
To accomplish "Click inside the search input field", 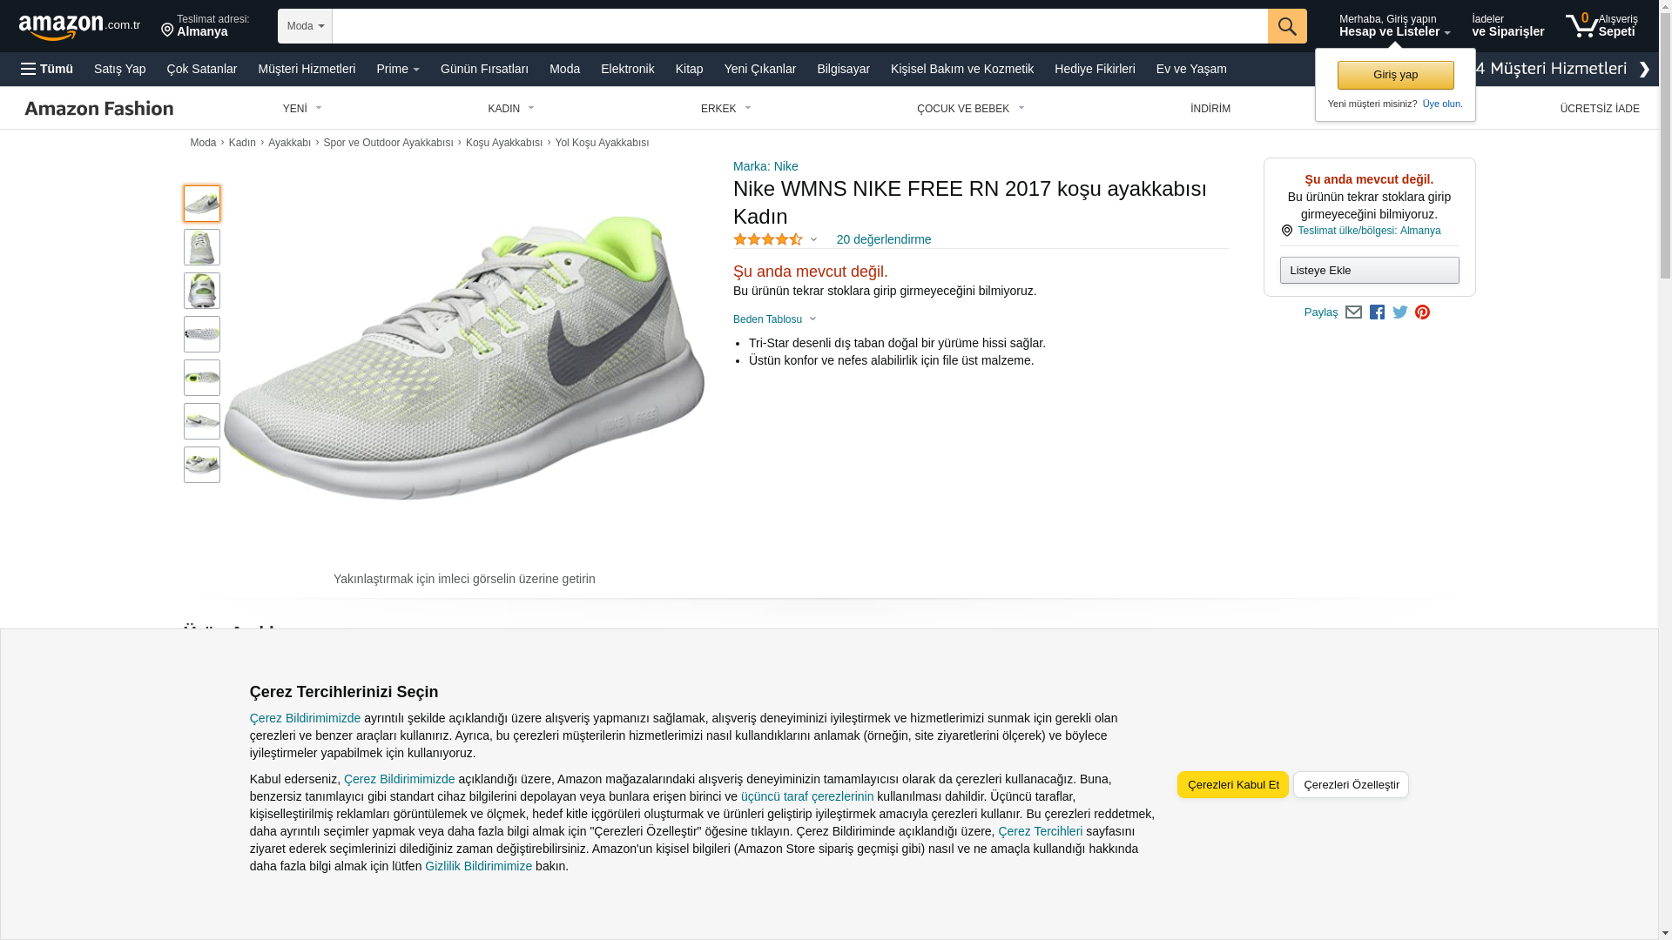I will (799, 26).
